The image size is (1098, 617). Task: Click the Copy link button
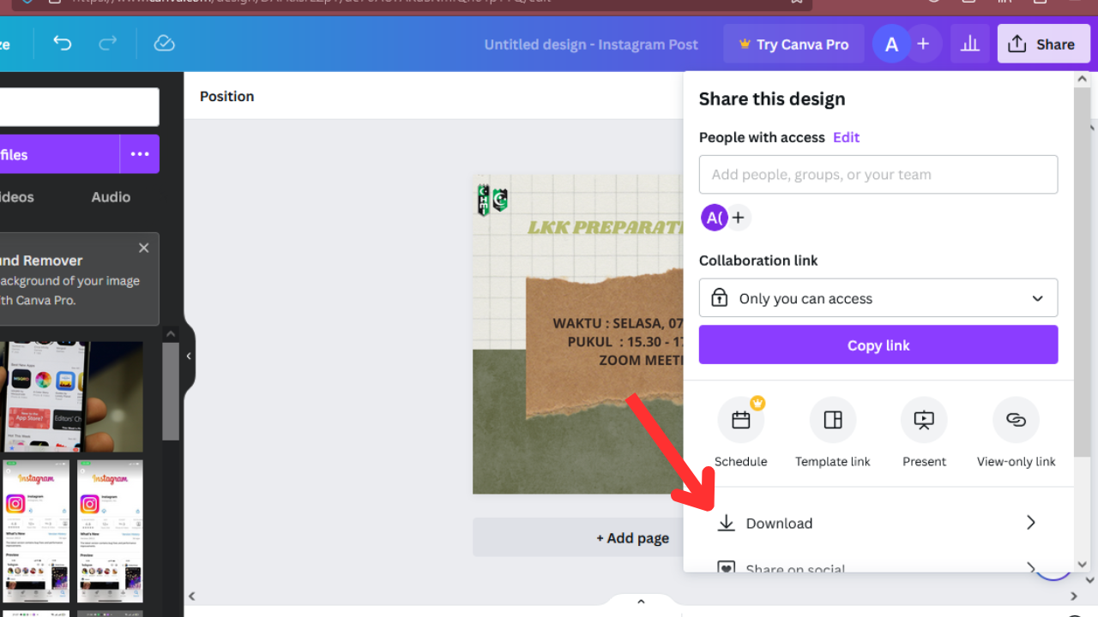(878, 344)
